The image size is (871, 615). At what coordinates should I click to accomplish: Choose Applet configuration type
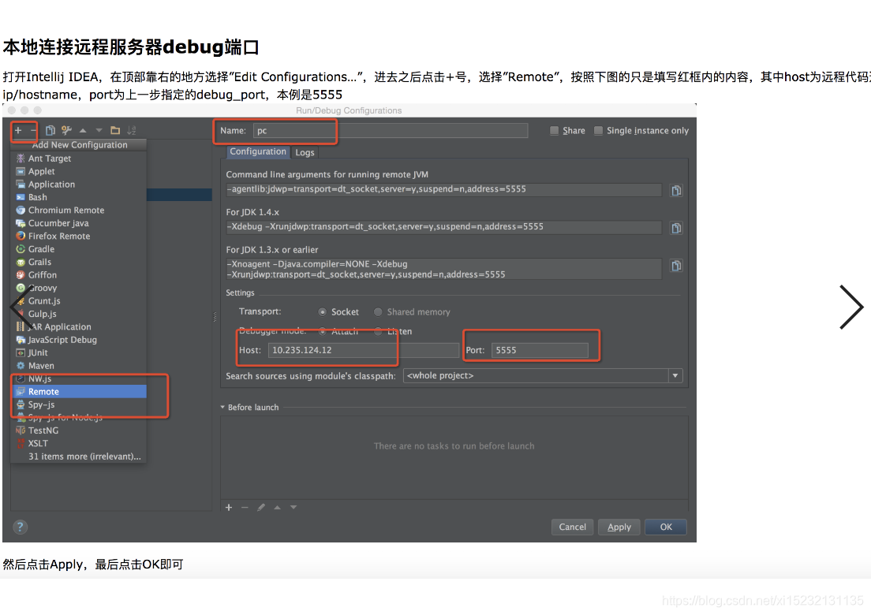[79, 172]
